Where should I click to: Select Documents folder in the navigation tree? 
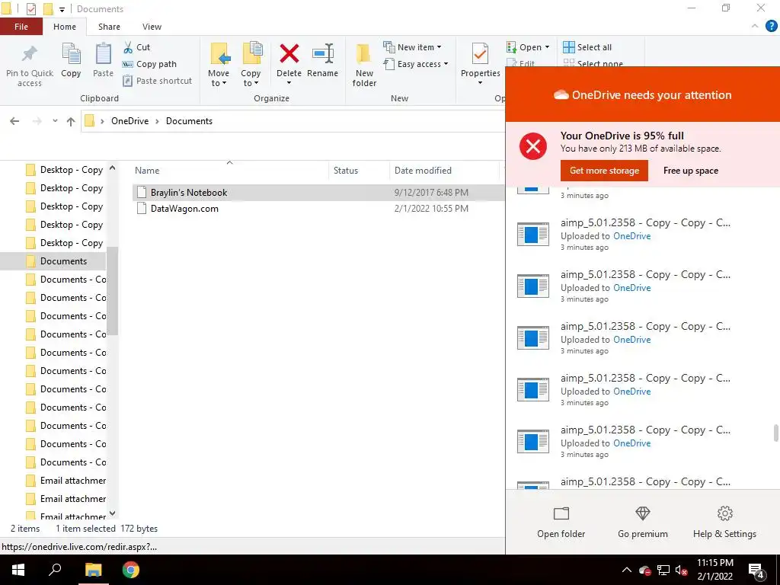click(x=63, y=261)
